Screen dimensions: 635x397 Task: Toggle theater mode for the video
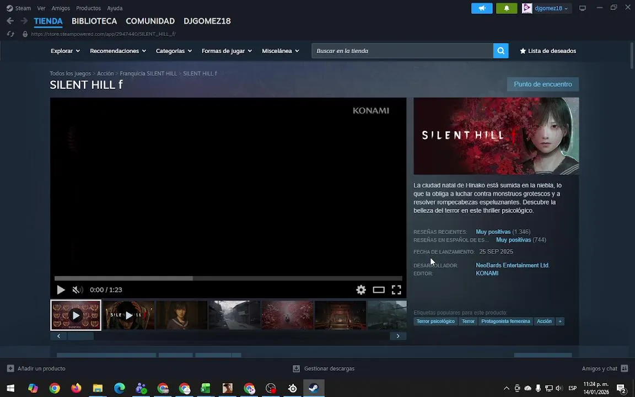[379, 289]
